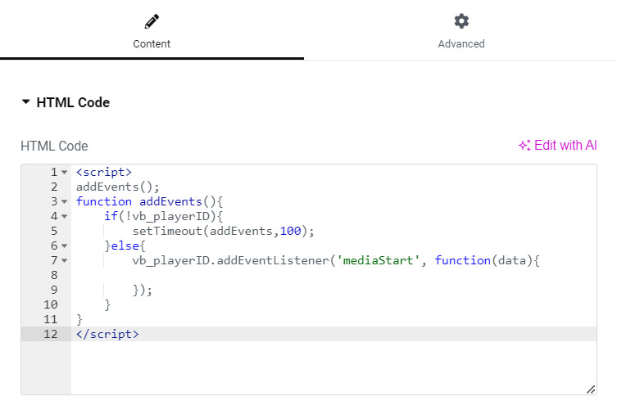Place cursor on empty line 8

[246, 275]
